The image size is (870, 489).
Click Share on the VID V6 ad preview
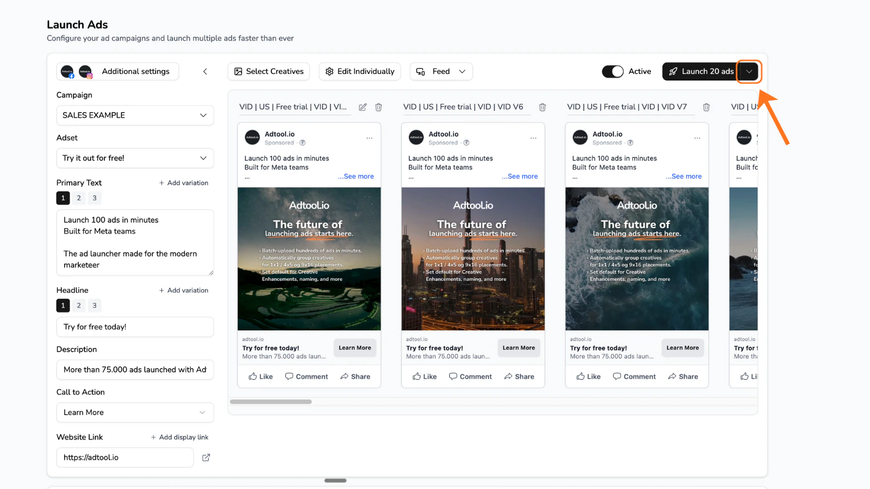click(x=519, y=377)
